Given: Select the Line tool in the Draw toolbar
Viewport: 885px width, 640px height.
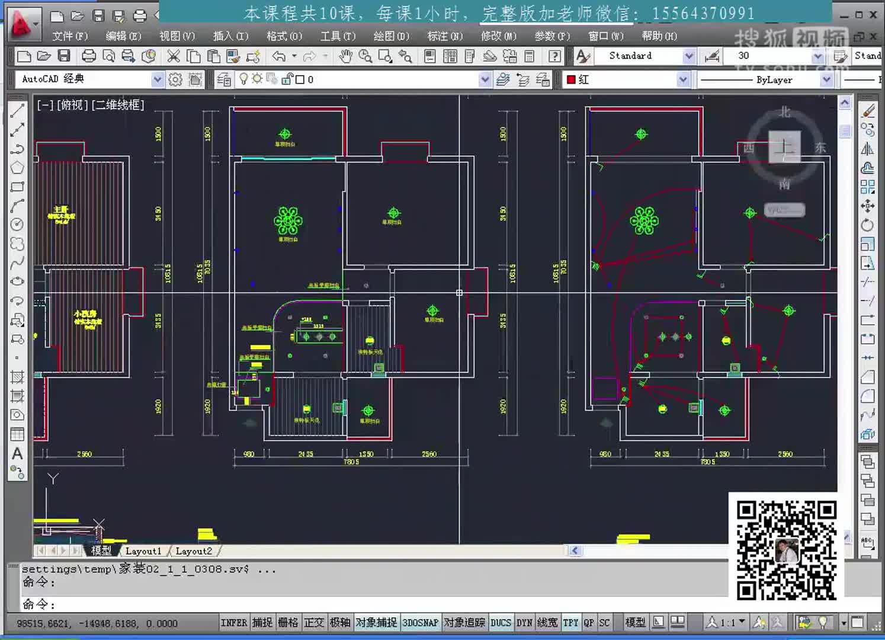Looking at the screenshot, I should coord(17,110).
